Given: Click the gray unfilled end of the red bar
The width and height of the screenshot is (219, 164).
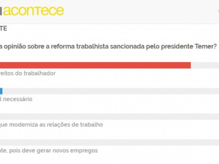Looking at the screenshot, I should point(205,65).
